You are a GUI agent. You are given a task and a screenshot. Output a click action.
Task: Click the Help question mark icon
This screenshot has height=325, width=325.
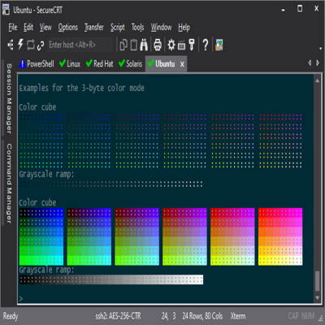click(206, 45)
